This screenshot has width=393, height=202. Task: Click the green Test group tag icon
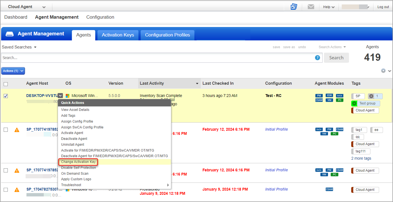pos(354,103)
